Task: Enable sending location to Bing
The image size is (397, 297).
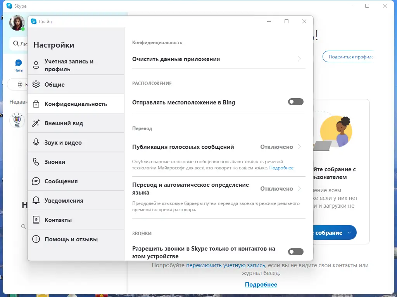Action: click(x=295, y=102)
